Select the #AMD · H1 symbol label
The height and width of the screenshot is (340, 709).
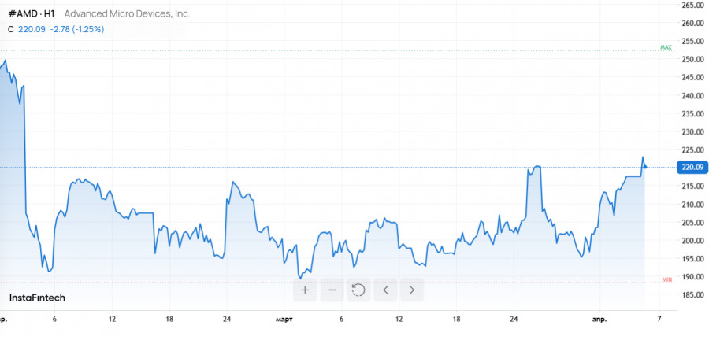(32, 14)
